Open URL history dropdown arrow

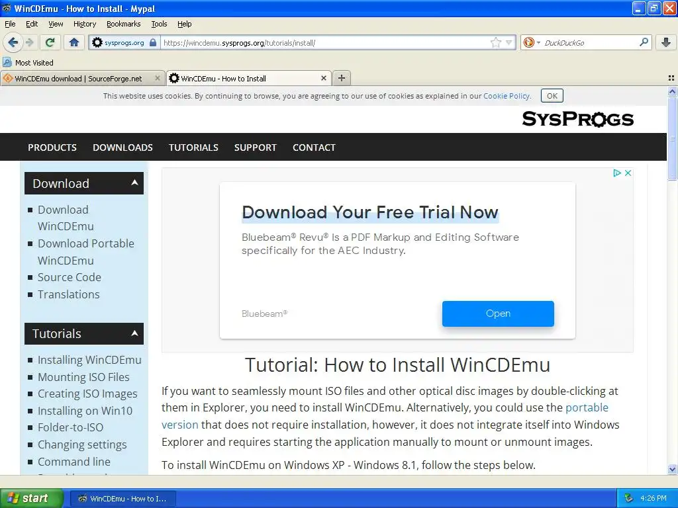pyautogui.click(x=509, y=42)
